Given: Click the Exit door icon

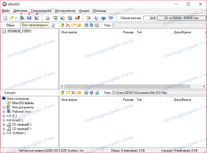Looking at the screenshot, I should tap(111, 18).
